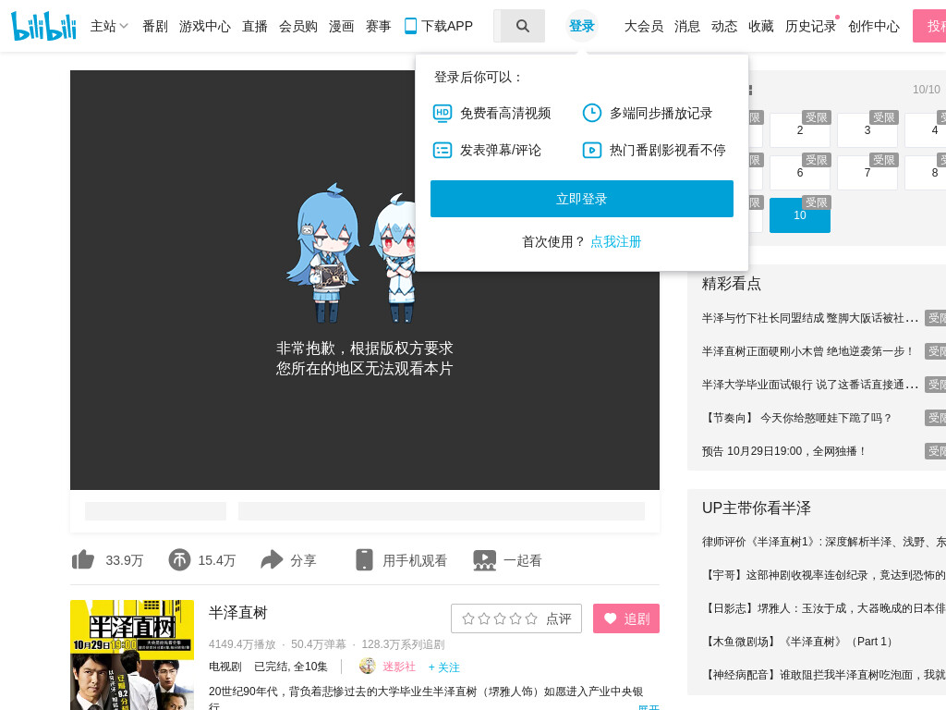Open 律师评价《半泽直树1》 video
946x710 pixels.
click(823, 542)
